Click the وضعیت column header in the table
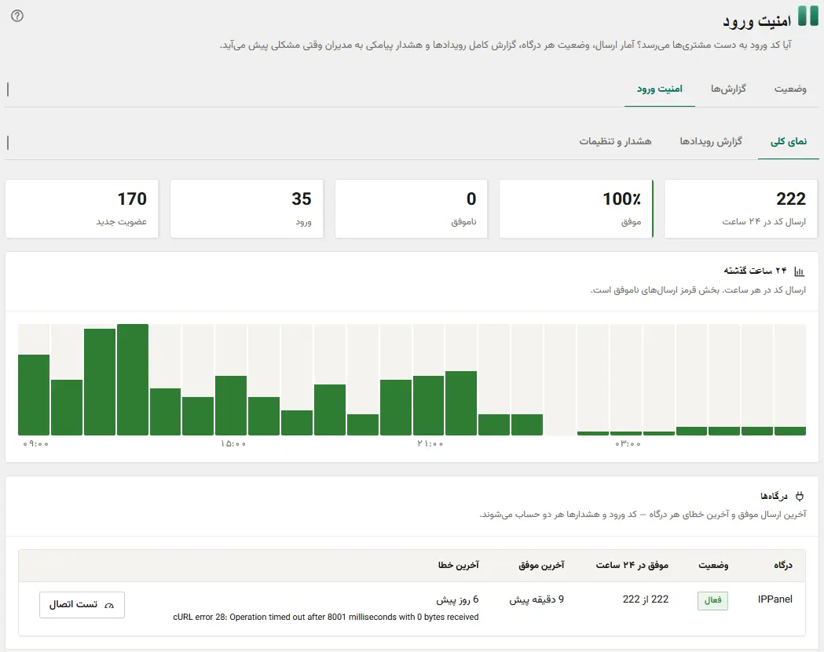This screenshot has width=824, height=652. 713,566
